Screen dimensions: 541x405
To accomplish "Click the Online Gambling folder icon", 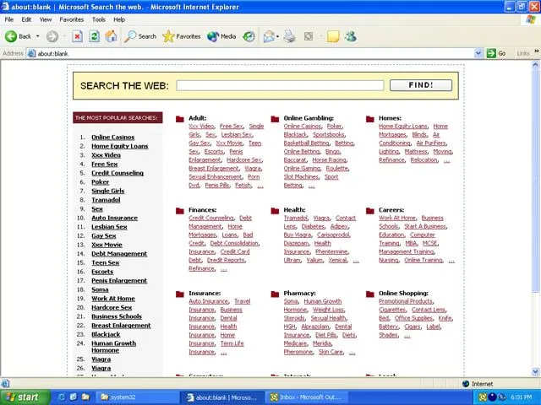I will coord(275,119).
